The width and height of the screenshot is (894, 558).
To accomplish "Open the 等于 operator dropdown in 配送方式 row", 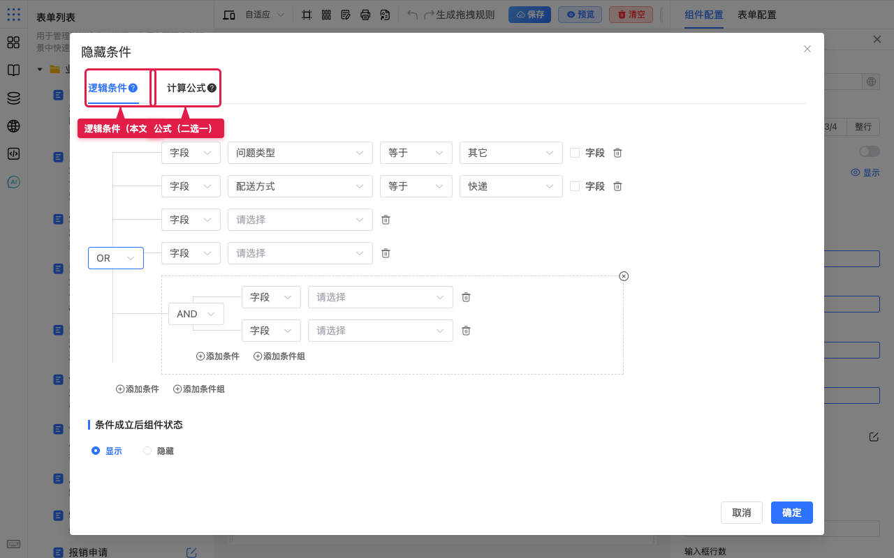I will [x=416, y=186].
